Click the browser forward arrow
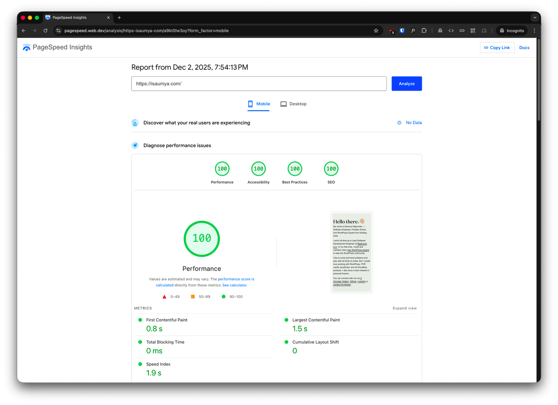558x405 pixels. (34, 31)
